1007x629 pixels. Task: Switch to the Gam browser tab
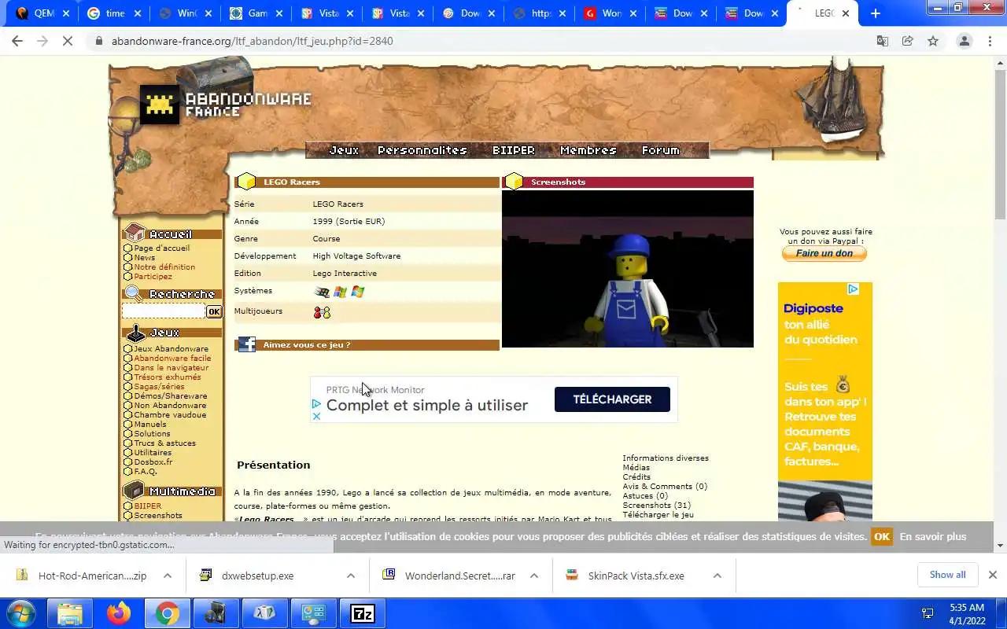coord(257,13)
